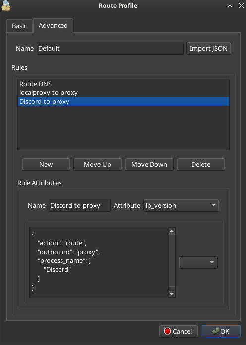Select the Advanced tab

click(53, 25)
